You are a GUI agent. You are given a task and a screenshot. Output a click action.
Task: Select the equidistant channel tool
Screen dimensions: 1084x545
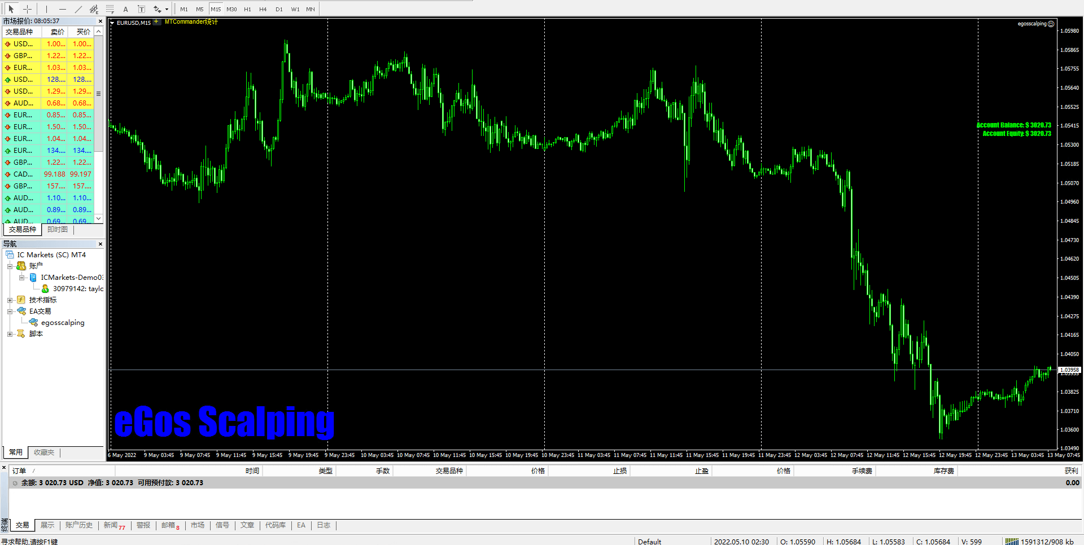(94, 9)
